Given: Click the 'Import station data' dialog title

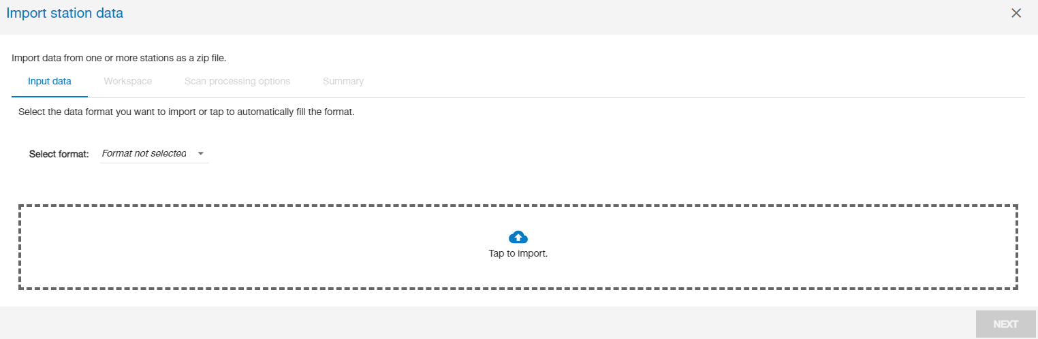Looking at the screenshot, I should [65, 13].
